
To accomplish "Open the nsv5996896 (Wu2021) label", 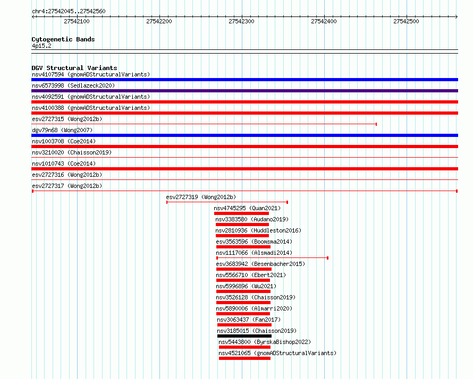I will 246,286.
